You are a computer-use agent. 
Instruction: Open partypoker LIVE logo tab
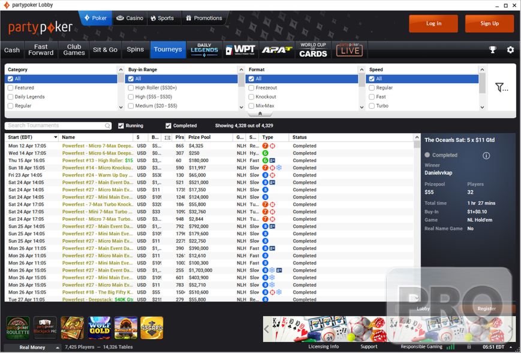coord(349,50)
